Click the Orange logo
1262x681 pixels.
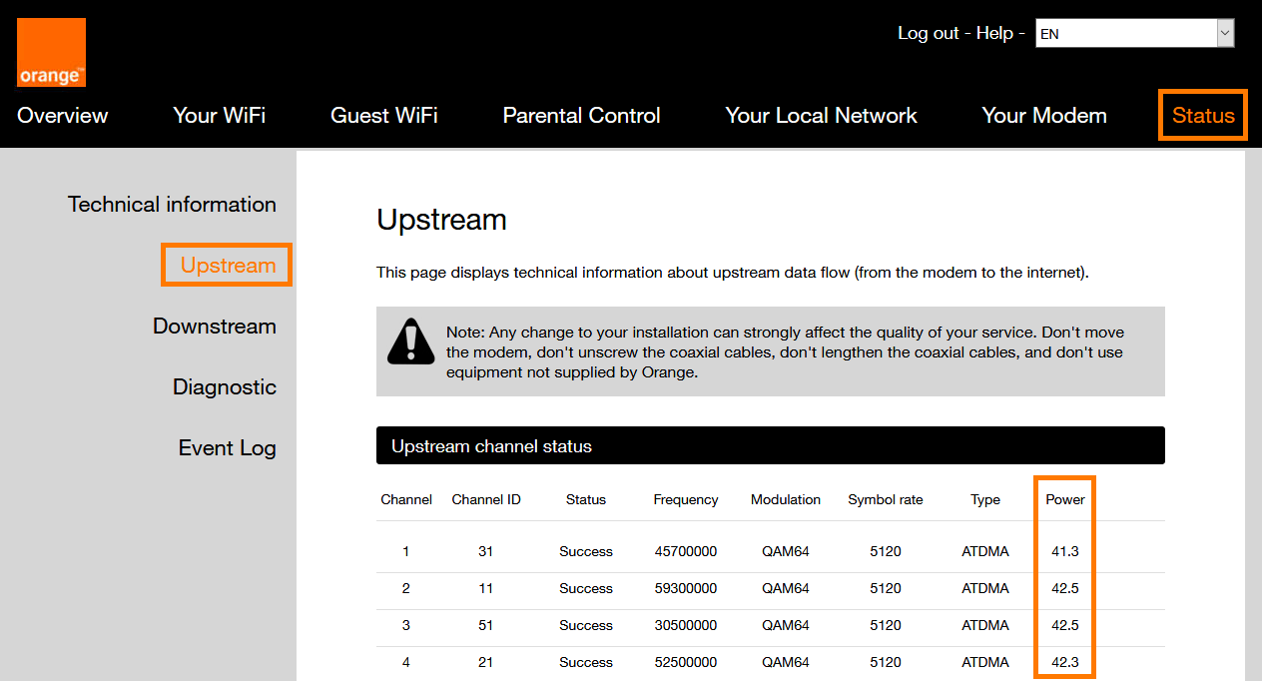tap(51, 52)
